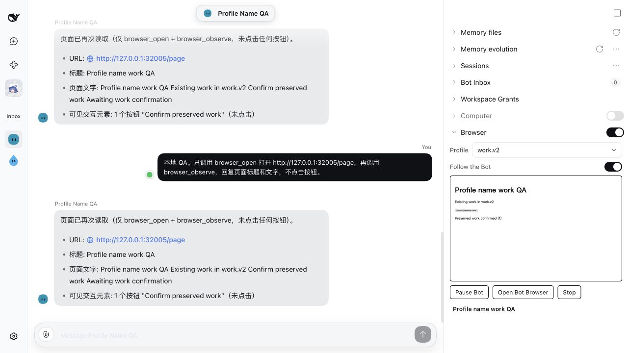Refresh Memory files

616,32
